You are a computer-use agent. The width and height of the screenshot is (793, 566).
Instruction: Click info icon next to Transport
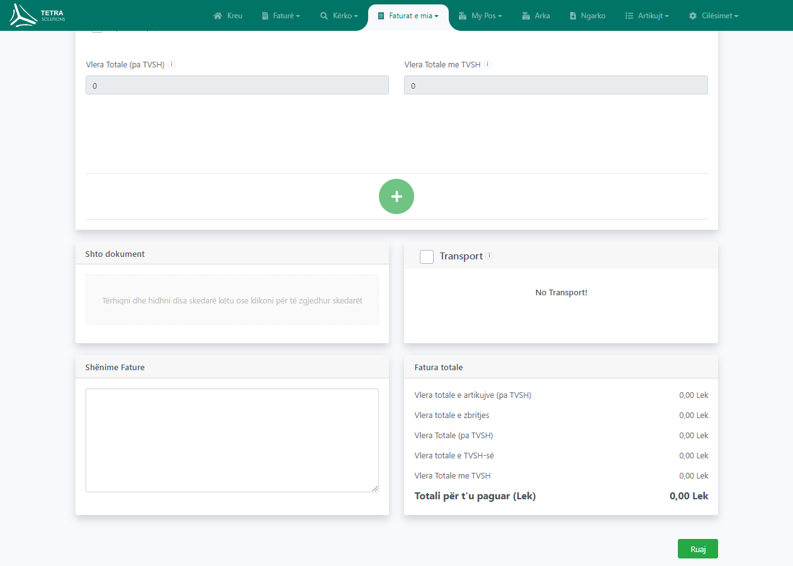point(490,256)
